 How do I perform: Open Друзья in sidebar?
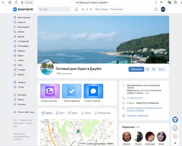[x=19, y=36]
